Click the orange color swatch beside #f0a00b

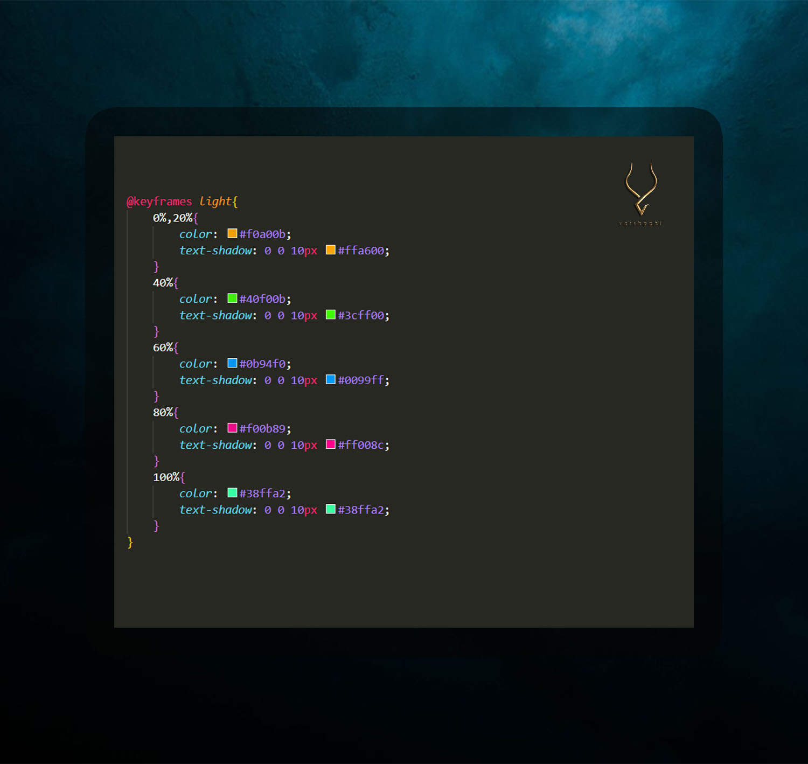231,233
